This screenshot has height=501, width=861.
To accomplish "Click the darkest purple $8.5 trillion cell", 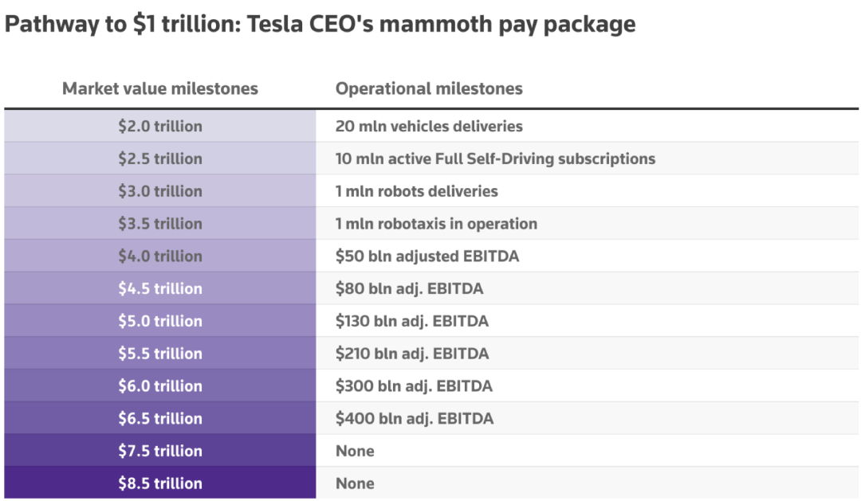I will tap(160, 483).
